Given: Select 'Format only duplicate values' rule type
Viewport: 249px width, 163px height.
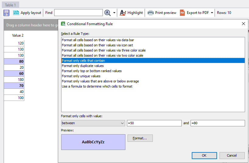Looking at the screenshot, I should [83, 66].
